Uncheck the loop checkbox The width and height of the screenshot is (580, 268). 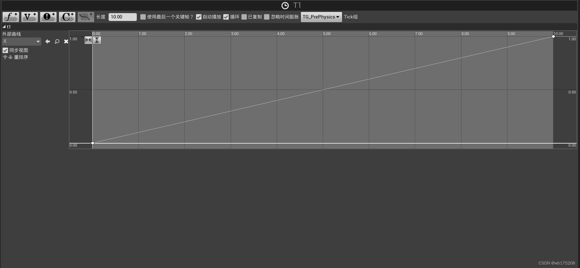226,17
